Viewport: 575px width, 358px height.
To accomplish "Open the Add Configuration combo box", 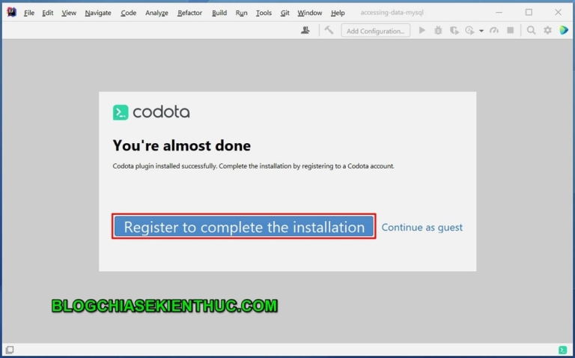I will click(376, 31).
